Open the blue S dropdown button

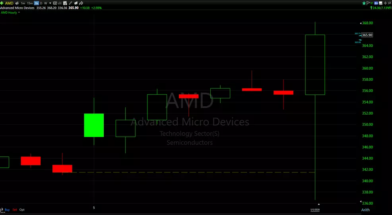click(x=376, y=3)
